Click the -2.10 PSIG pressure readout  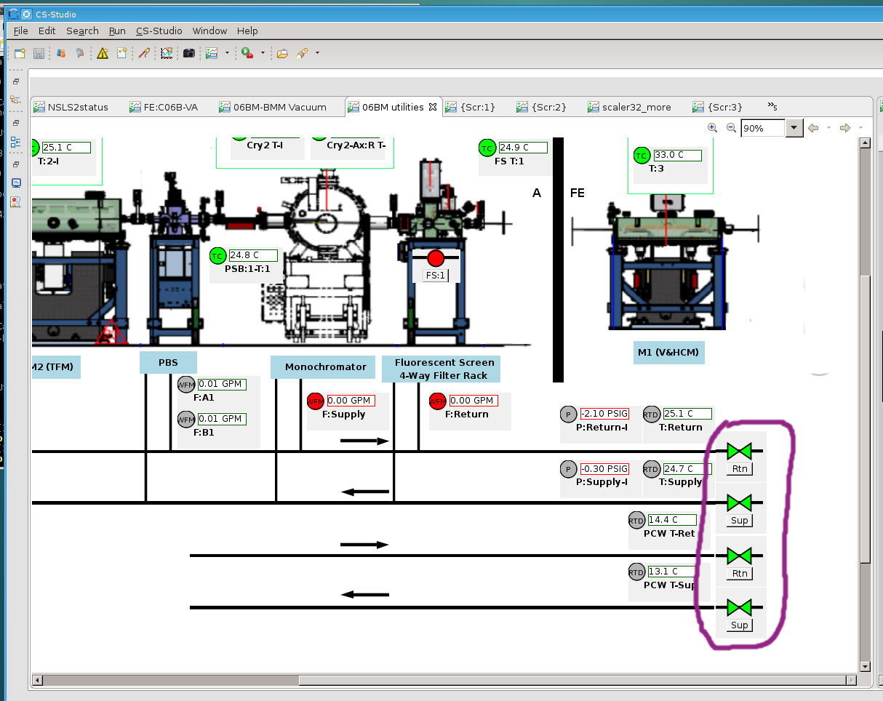604,414
